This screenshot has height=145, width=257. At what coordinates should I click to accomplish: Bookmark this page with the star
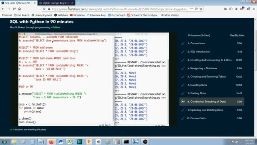(x=201, y=9)
